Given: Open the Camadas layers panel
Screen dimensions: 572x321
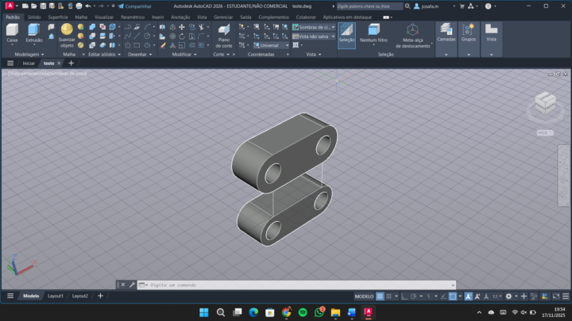Looking at the screenshot, I should (x=446, y=32).
